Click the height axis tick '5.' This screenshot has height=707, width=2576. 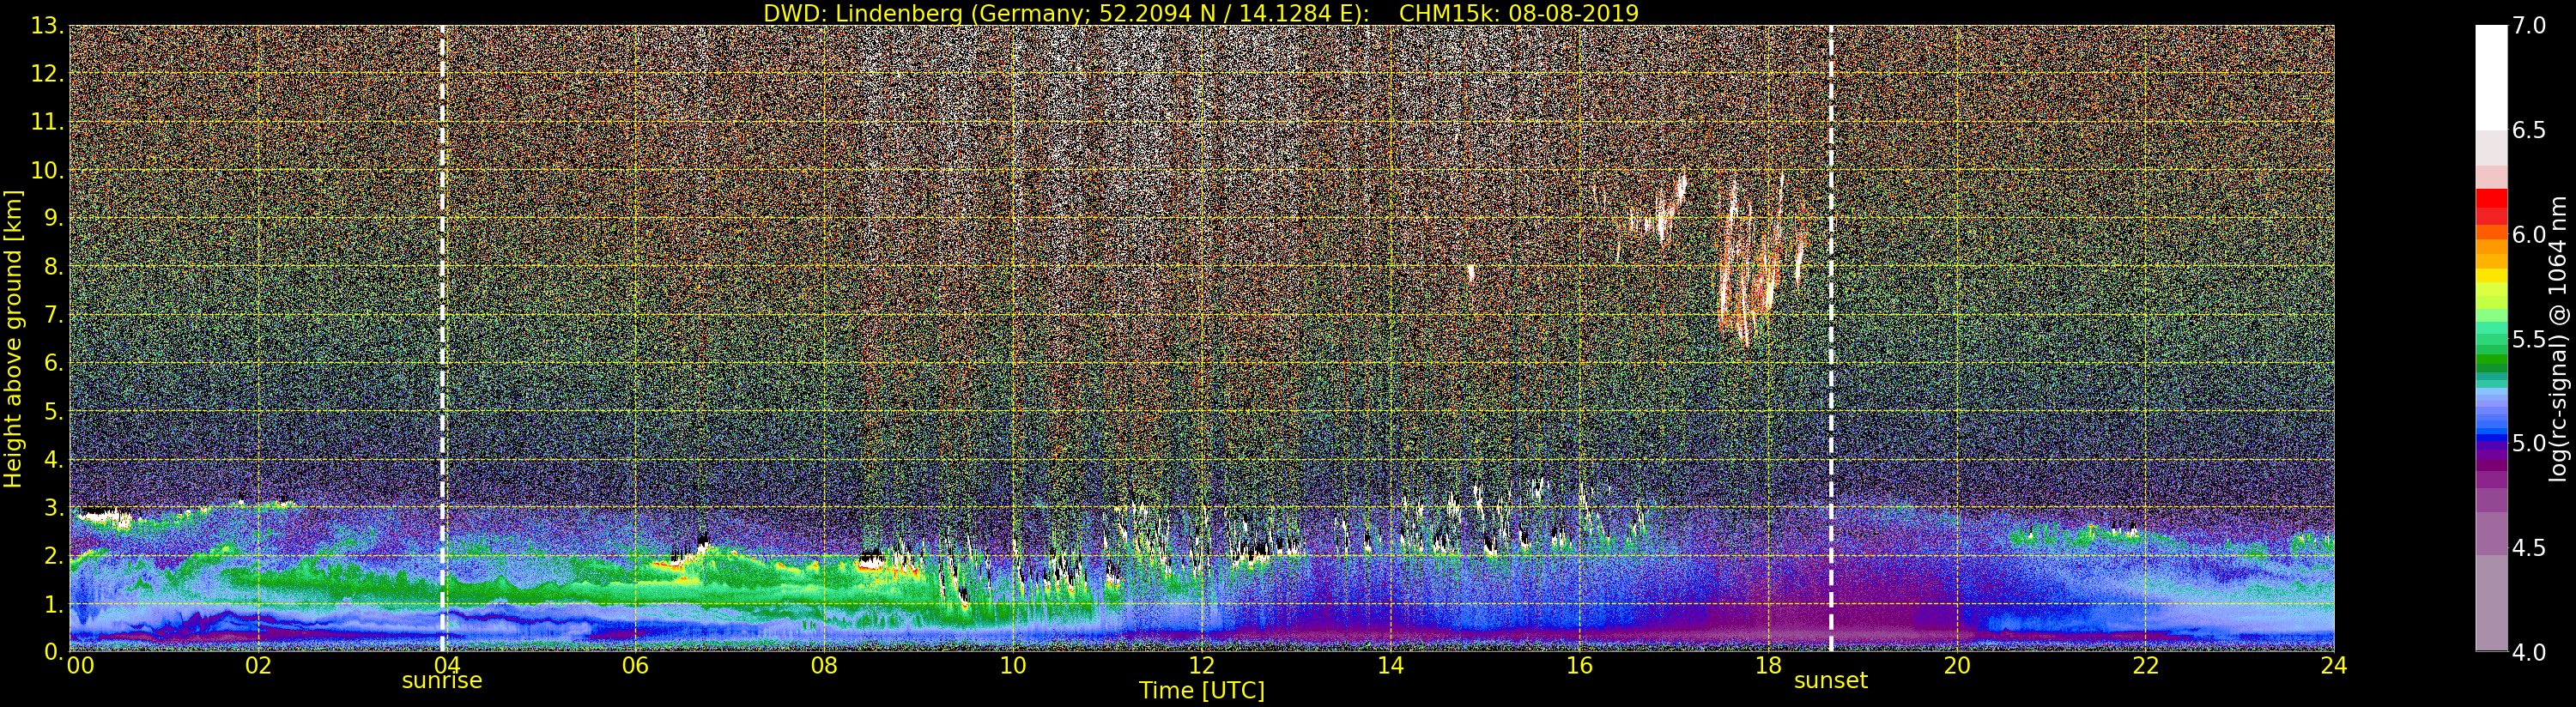point(54,411)
